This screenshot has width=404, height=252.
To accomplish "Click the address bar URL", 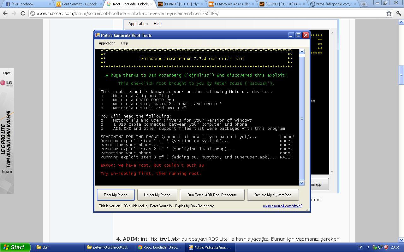I will (x=127, y=14).
